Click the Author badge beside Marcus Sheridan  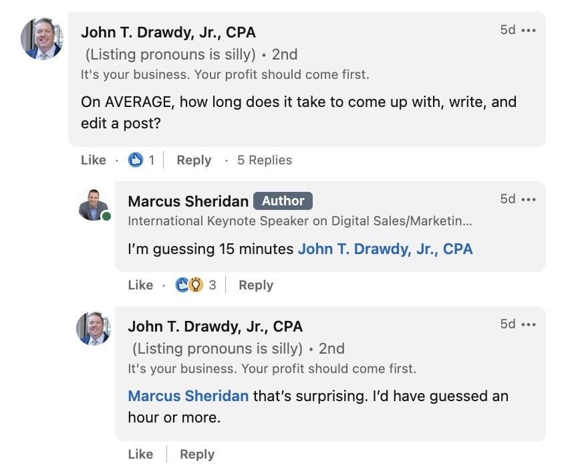tap(283, 201)
